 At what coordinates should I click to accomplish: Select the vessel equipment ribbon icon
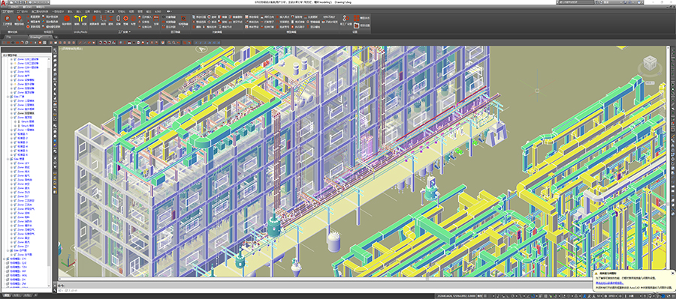tap(118, 19)
